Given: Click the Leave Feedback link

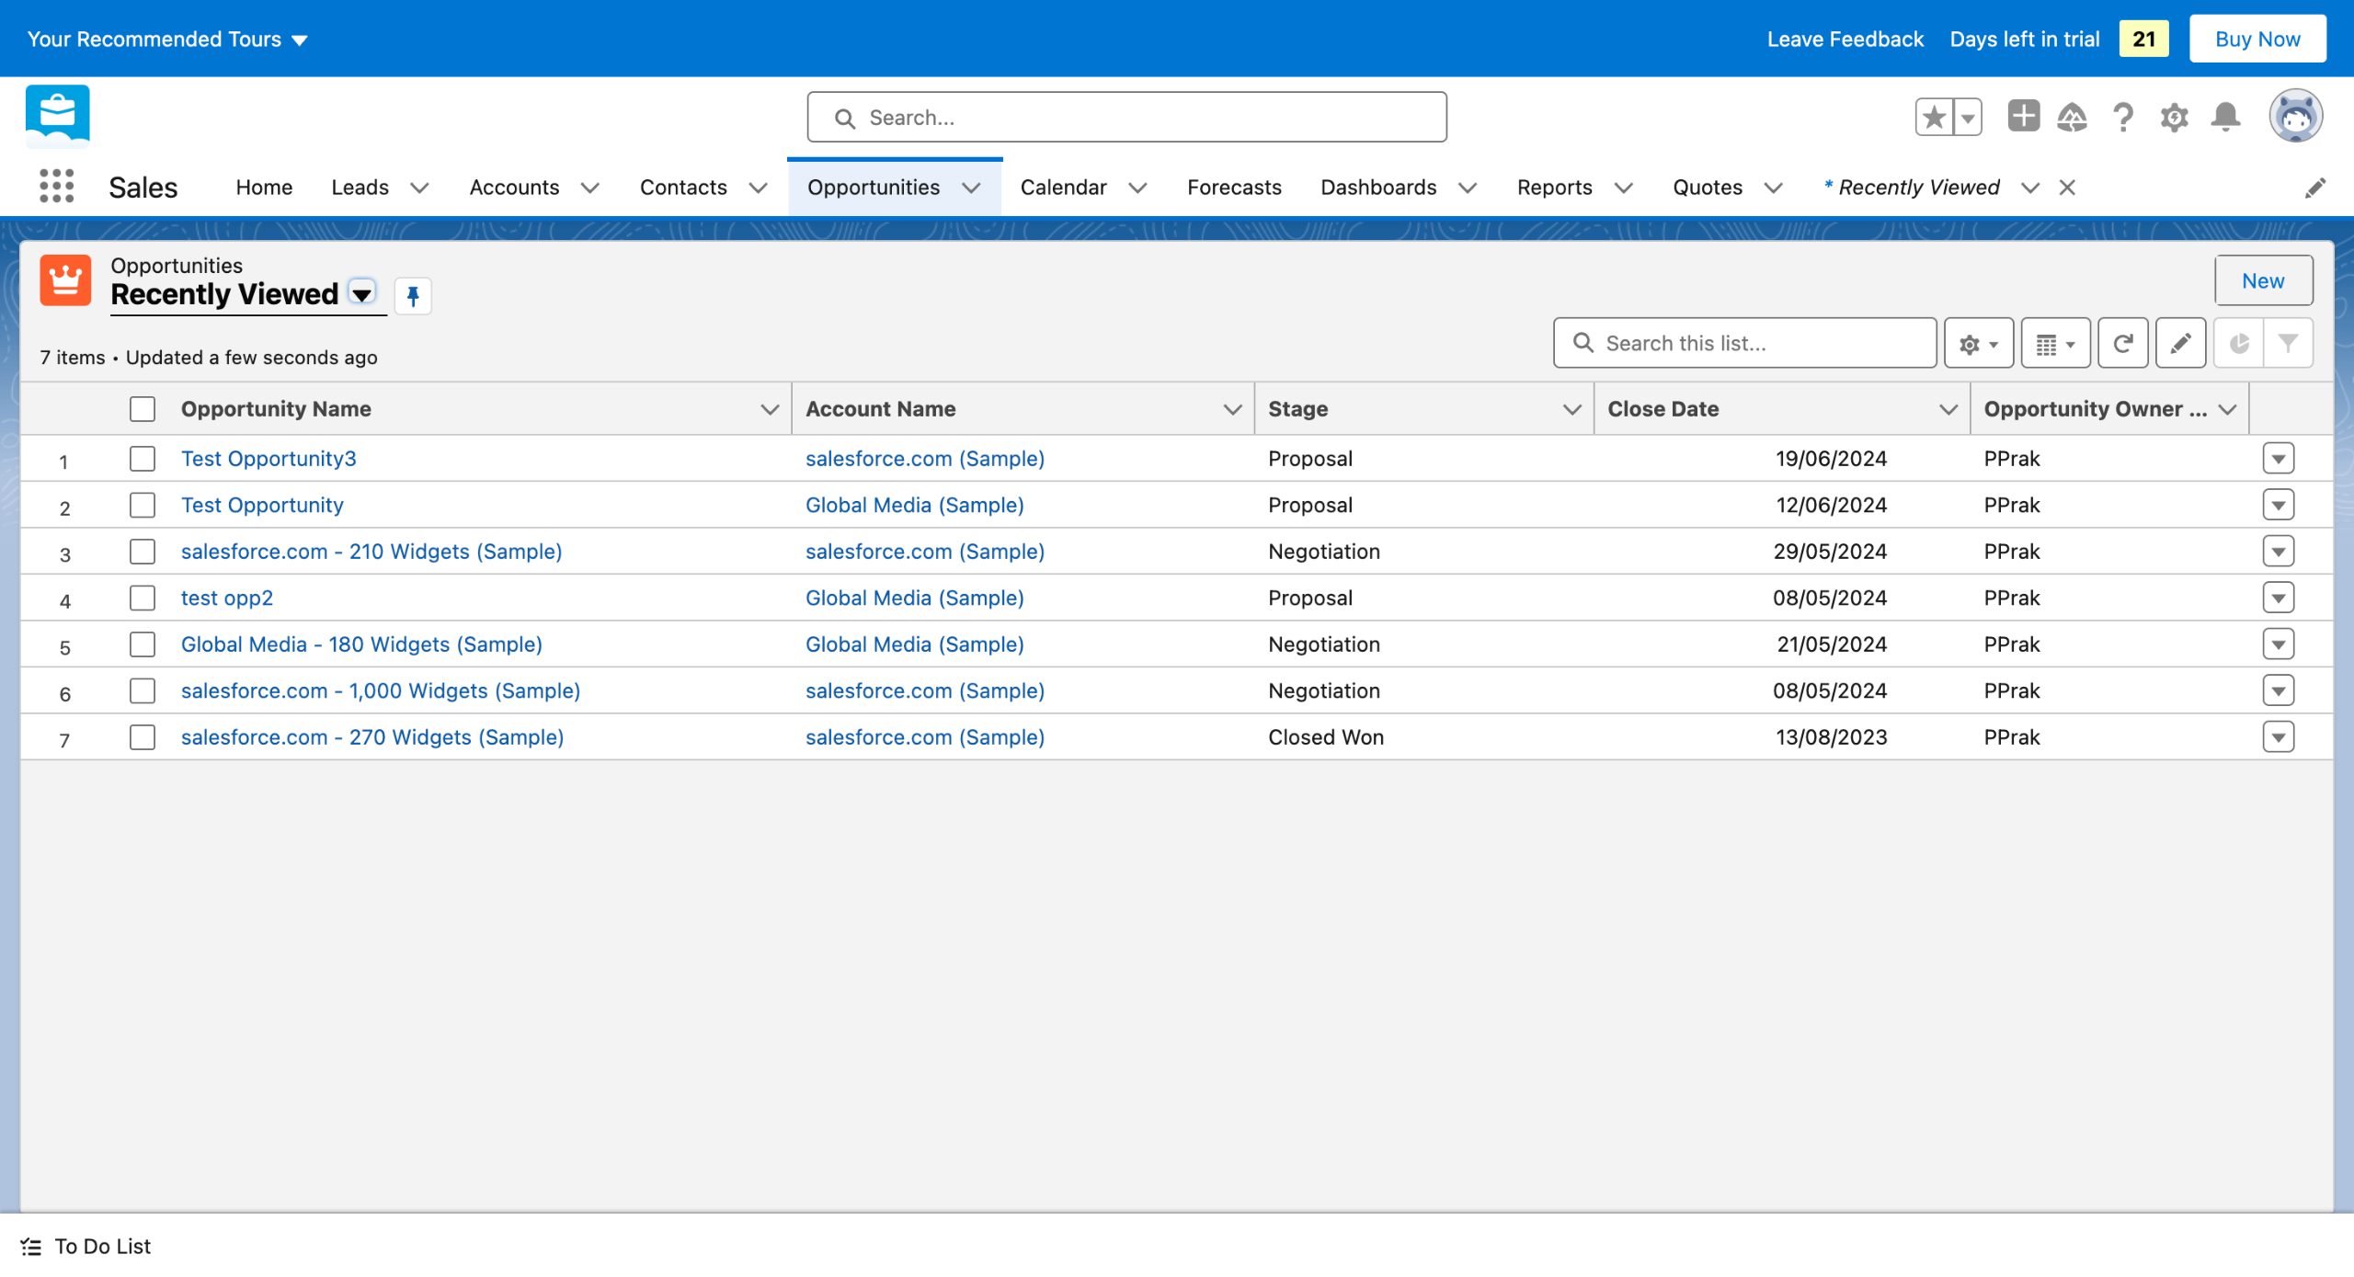Looking at the screenshot, I should [x=1845, y=39].
